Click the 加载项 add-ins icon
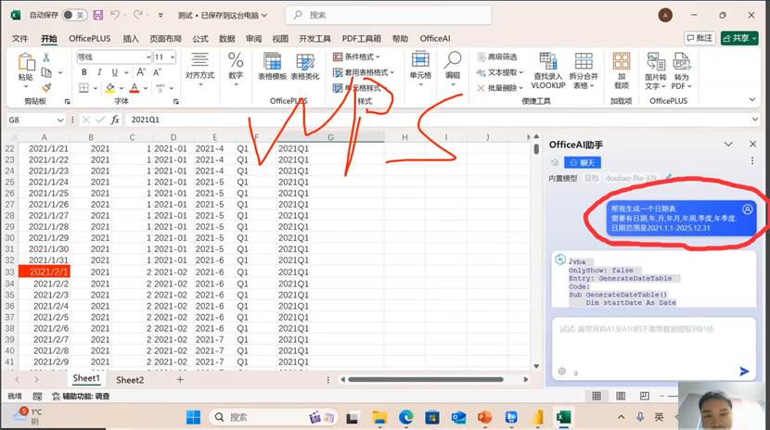Screen dimensions: 770x430 click(x=622, y=62)
